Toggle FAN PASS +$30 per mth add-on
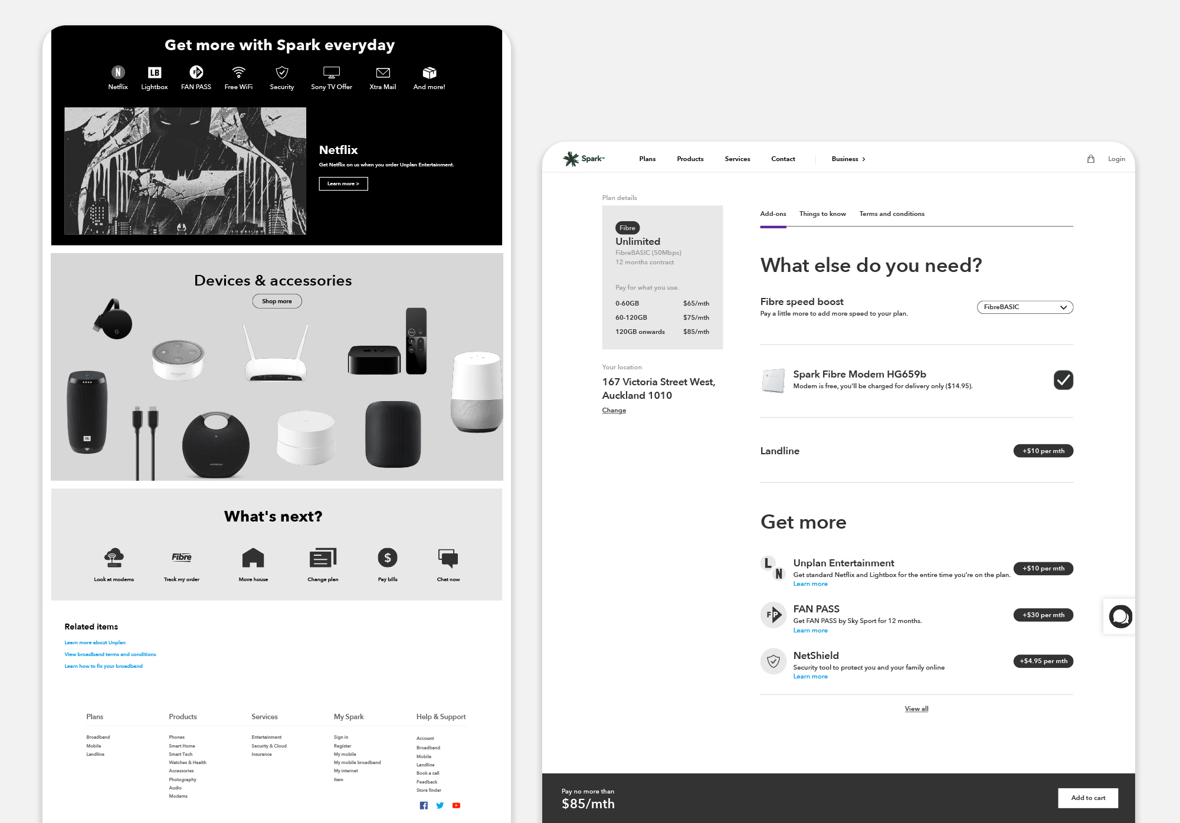This screenshot has height=823, width=1180. [1043, 615]
